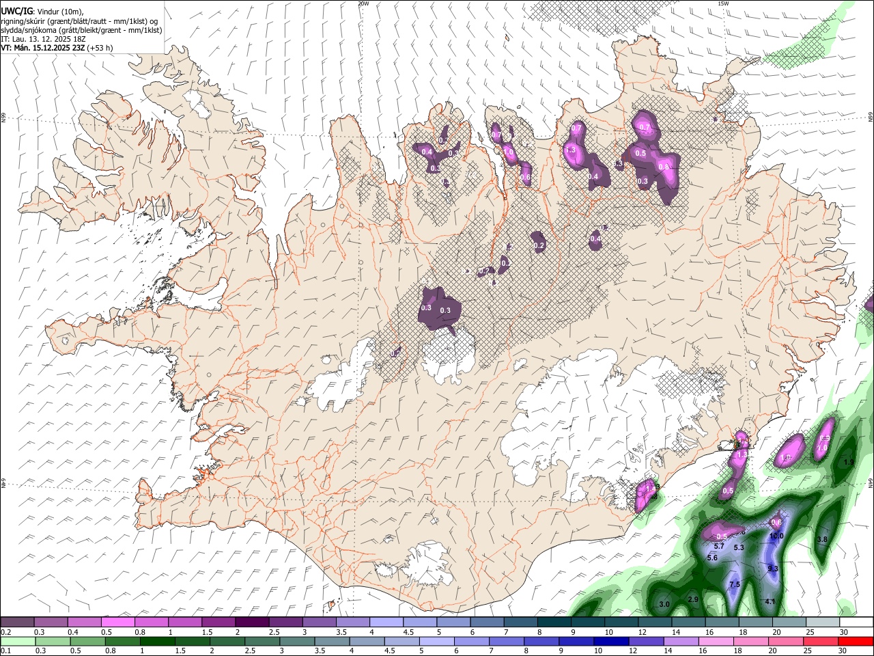The width and height of the screenshot is (874, 656).
Task: Click the 4.1 rainfall value offshore
Action: (x=770, y=601)
